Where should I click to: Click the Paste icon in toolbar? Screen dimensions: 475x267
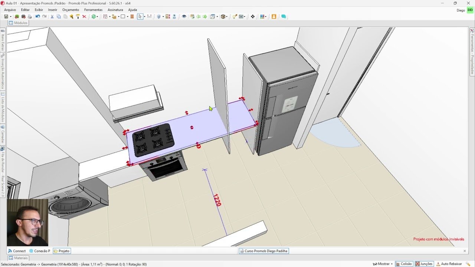pos(65,16)
